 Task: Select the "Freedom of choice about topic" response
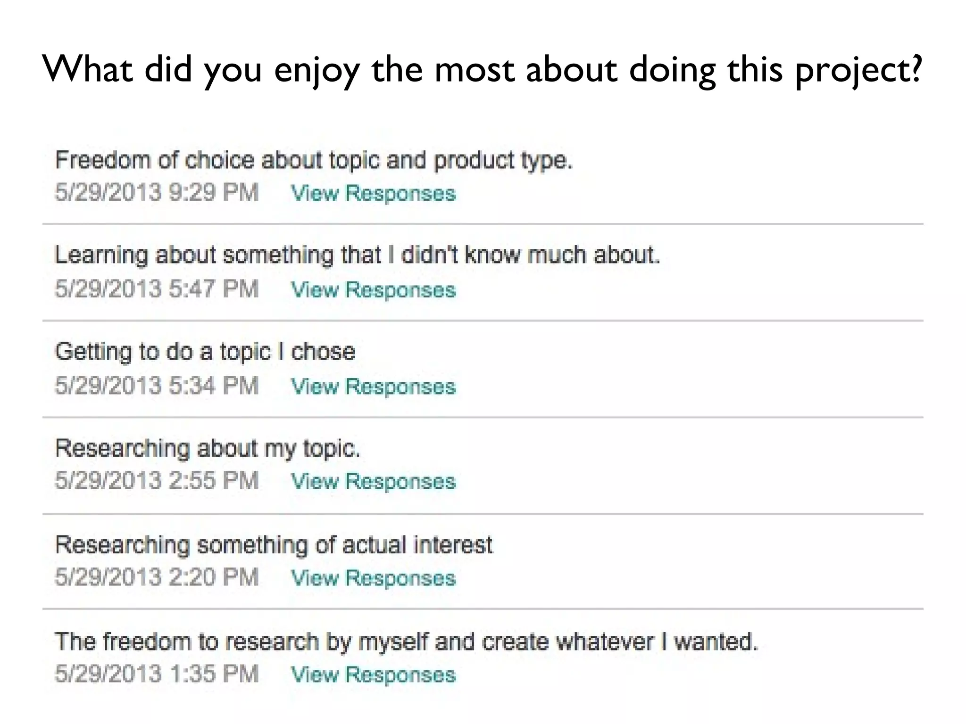click(314, 160)
